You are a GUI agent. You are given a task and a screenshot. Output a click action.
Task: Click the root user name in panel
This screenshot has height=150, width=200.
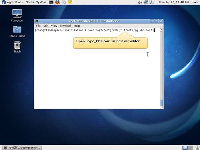196,2
